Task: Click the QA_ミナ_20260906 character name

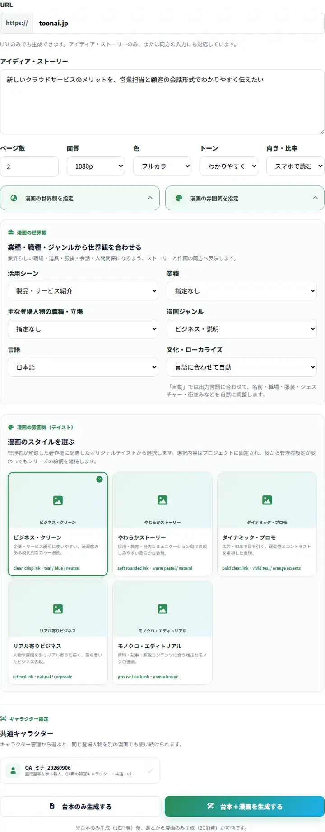Action: pos(48,768)
